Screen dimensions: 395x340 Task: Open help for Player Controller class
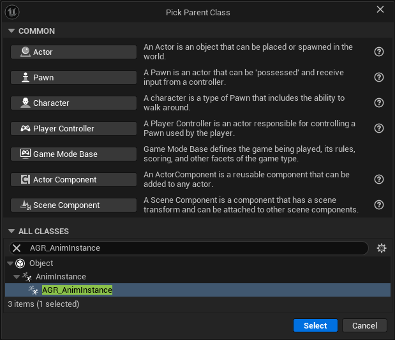(x=379, y=128)
